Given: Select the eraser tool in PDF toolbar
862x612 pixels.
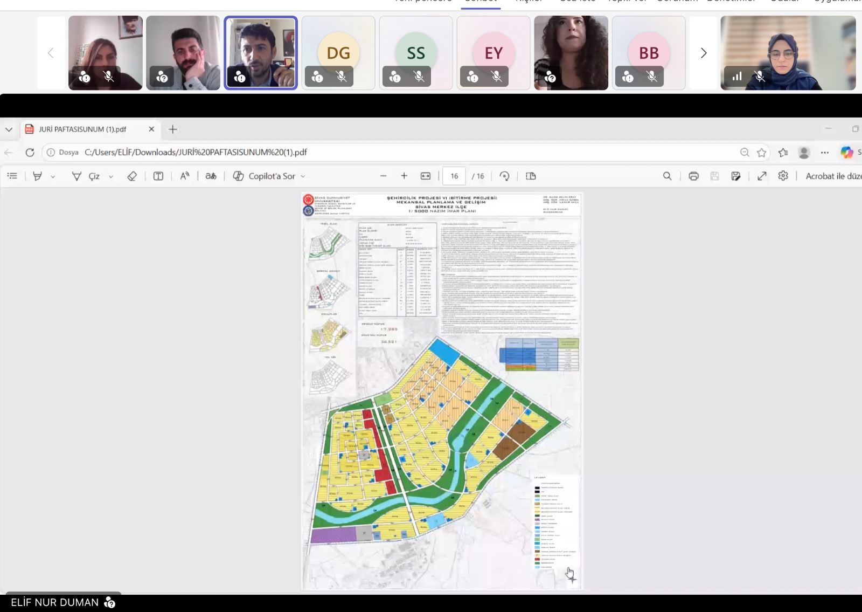Looking at the screenshot, I should (x=132, y=176).
